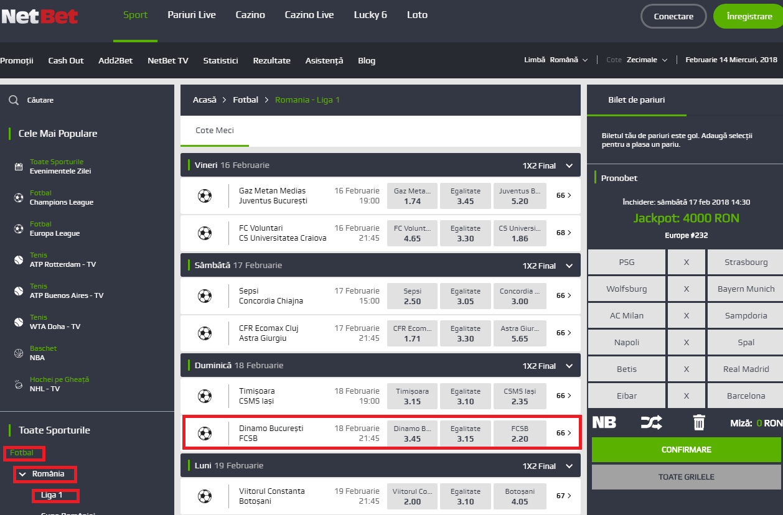Click the TOATE GRILELE button

(x=687, y=477)
